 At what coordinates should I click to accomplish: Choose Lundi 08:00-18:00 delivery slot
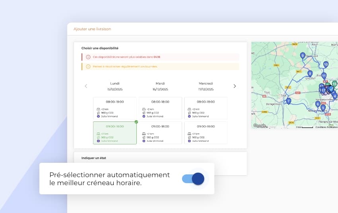coord(115,108)
